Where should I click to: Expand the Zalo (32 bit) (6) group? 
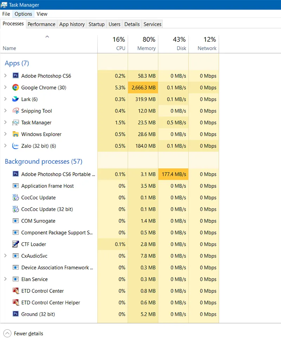pyautogui.click(x=6, y=145)
